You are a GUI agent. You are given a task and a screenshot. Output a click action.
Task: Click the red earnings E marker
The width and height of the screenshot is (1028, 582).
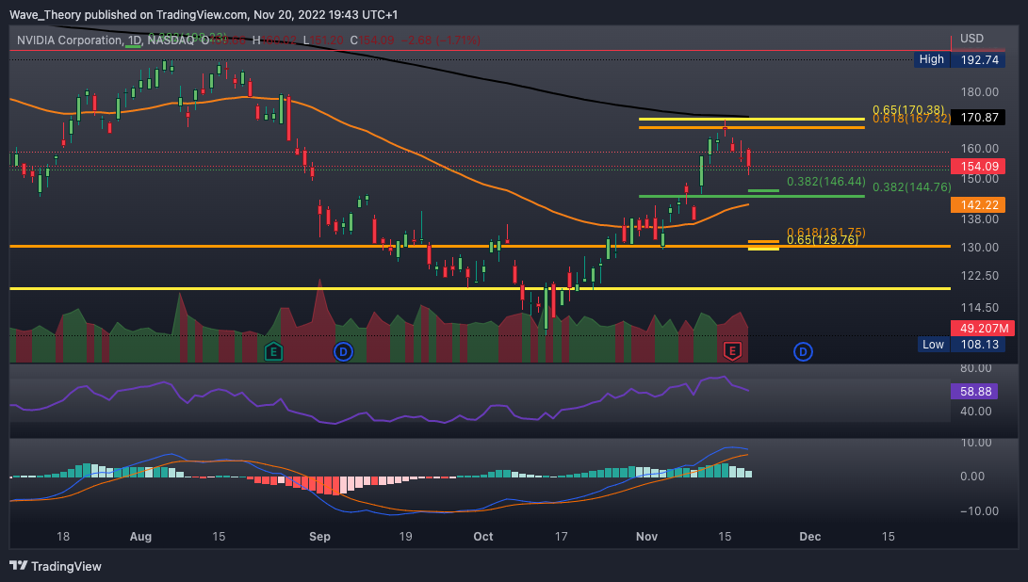click(732, 351)
